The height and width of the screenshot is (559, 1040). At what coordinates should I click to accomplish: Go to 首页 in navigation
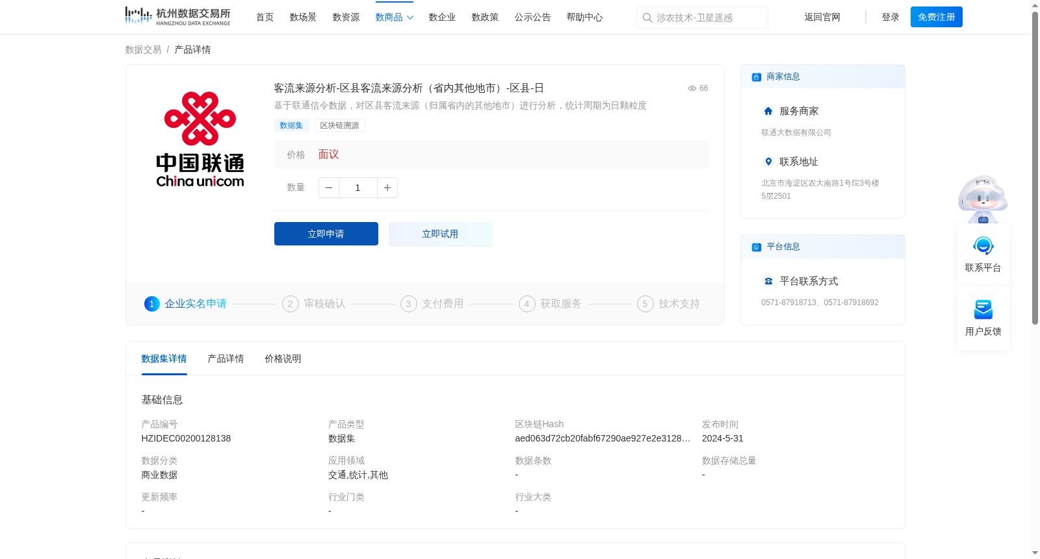265,18
